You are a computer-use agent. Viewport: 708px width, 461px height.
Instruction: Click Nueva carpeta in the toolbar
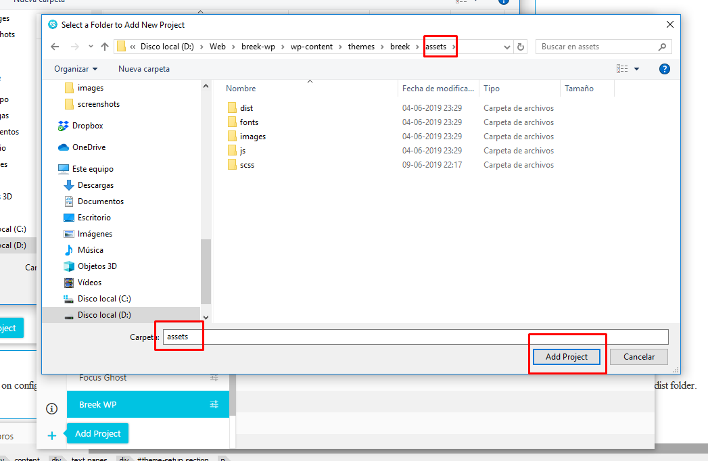click(x=144, y=69)
